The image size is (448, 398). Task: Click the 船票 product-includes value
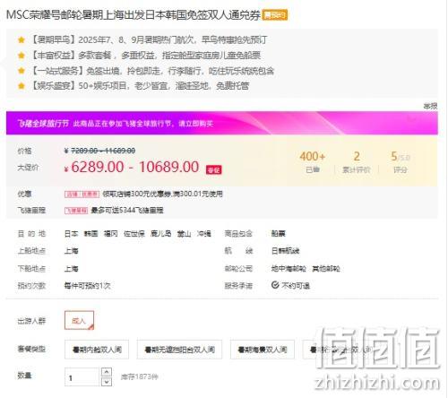click(x=278, y=234)
